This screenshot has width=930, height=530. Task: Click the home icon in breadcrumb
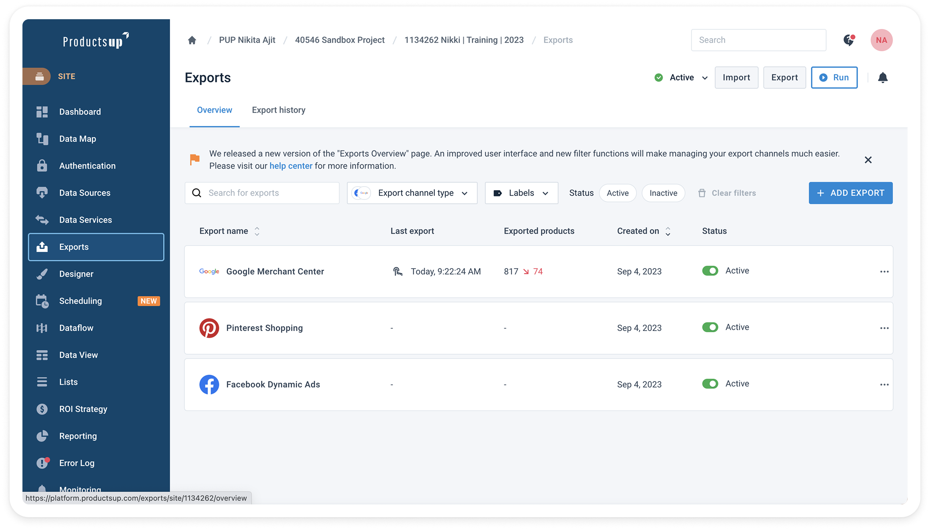click(192, 40)
